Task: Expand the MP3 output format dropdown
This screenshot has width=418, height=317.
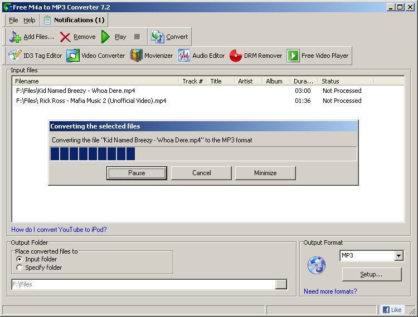Action: point(398,256)
